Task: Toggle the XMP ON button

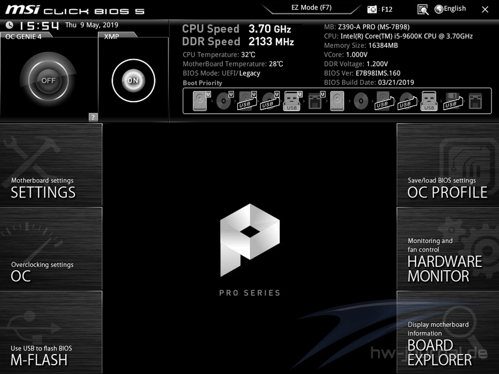Action: click(x=133, y=80)
